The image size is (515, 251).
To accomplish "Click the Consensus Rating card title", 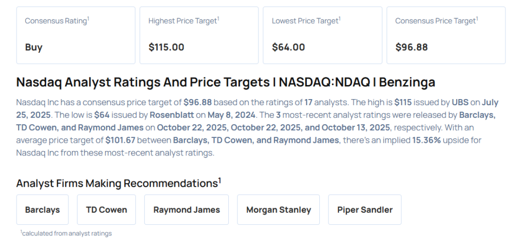I will 57,21.
